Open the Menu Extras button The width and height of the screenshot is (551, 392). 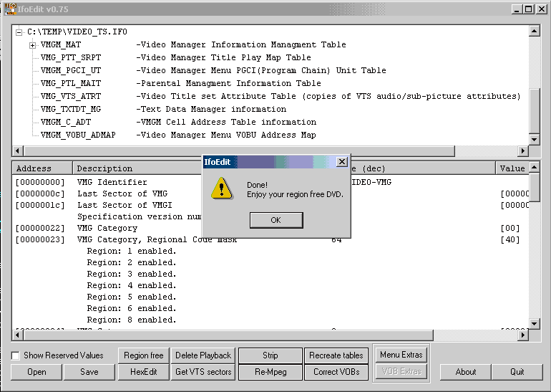tap(401, 355)
